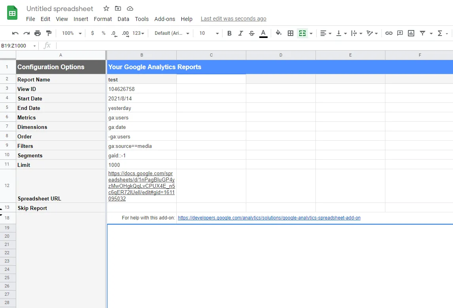Screen dimensions: 453x308
Task: Open the fill color picker
Action: tap(279, 33)
